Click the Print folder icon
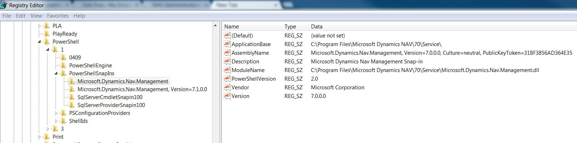 pyautogui.click(x=47, y=137)
